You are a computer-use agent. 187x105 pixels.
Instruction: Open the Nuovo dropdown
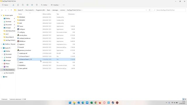point(6,5)
